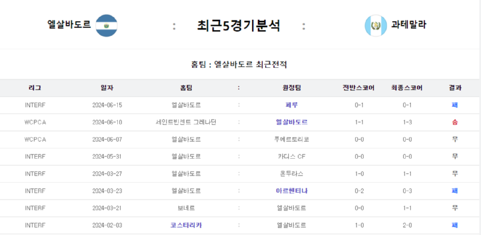481x235 pixels.
Task: Click the 푸에르토리코 away team cell
Action: (x=292, y=139)
